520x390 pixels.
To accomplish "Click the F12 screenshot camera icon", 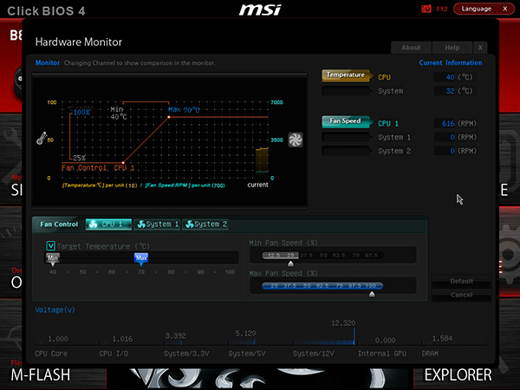I will [x=426, y=9].
